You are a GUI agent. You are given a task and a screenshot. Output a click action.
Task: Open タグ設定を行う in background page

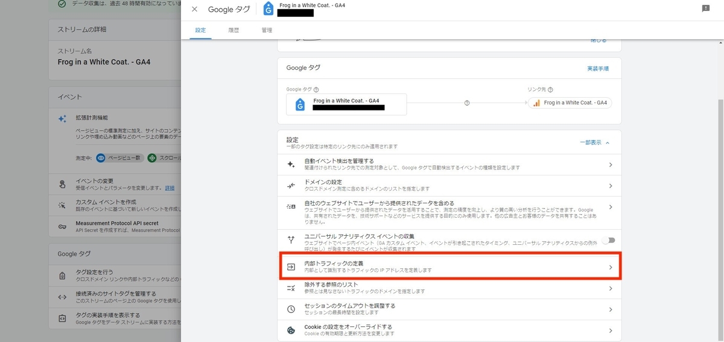pos(115,276)
